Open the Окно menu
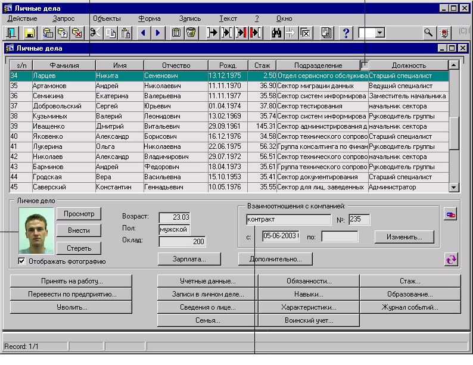The height and width of the screenshot is (365, 473). pos(284,18)
